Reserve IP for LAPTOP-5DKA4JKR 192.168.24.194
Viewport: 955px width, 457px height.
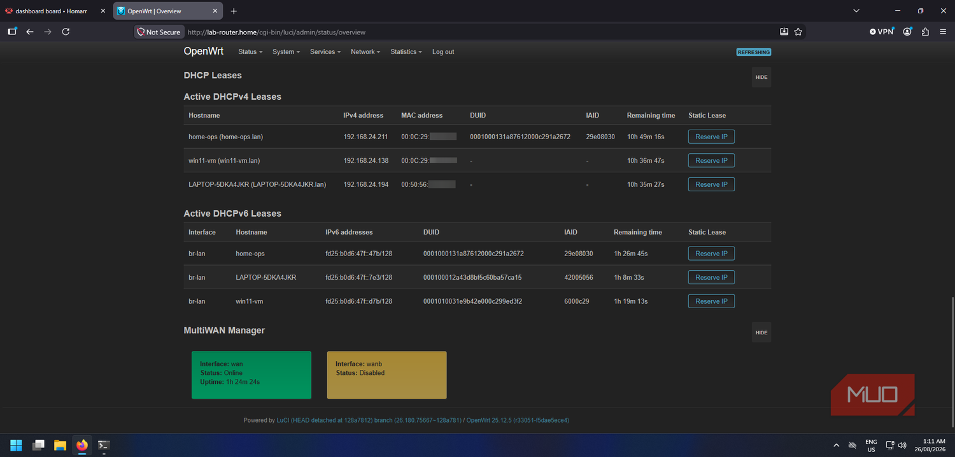coord(711,184)
